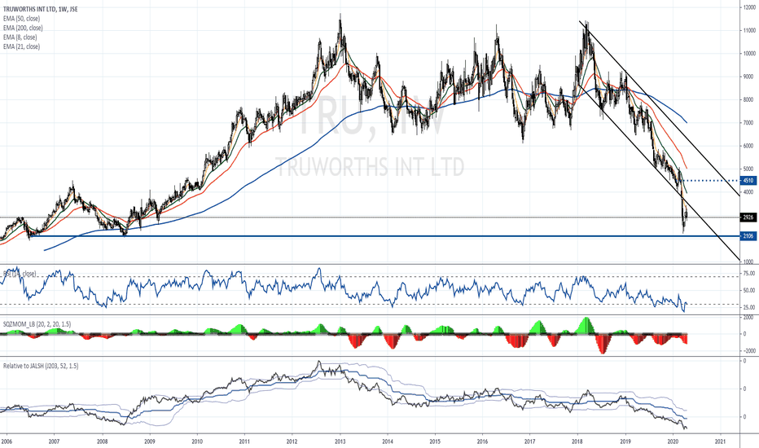This screenshot has height=448, width=759.
Task: Click the -2000 squeeze momentum axis label
Action: point(748,350)
